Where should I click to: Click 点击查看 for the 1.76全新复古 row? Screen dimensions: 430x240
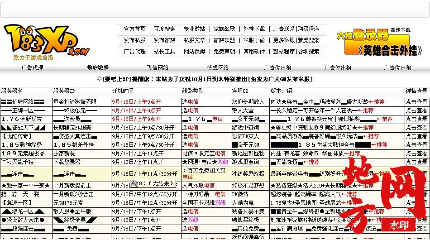pos(416,119)
